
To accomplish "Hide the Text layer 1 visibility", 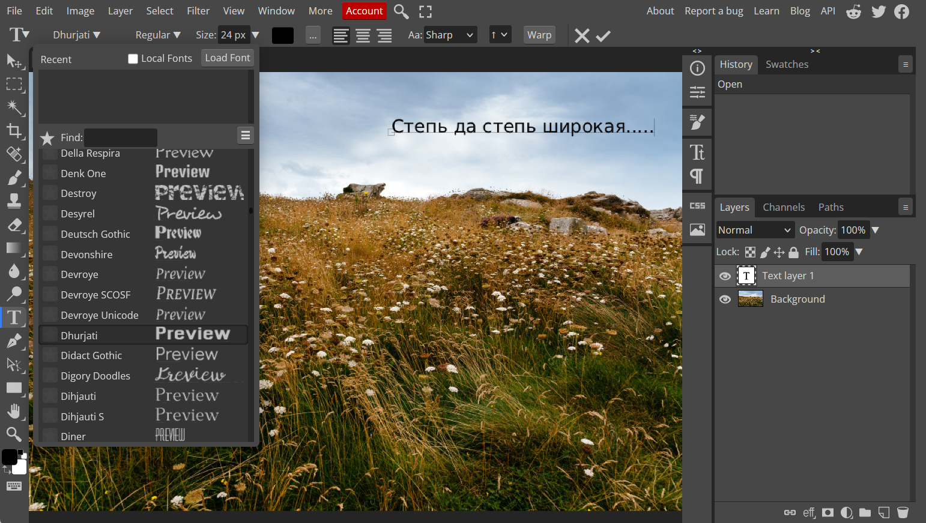I will [725, 276].
